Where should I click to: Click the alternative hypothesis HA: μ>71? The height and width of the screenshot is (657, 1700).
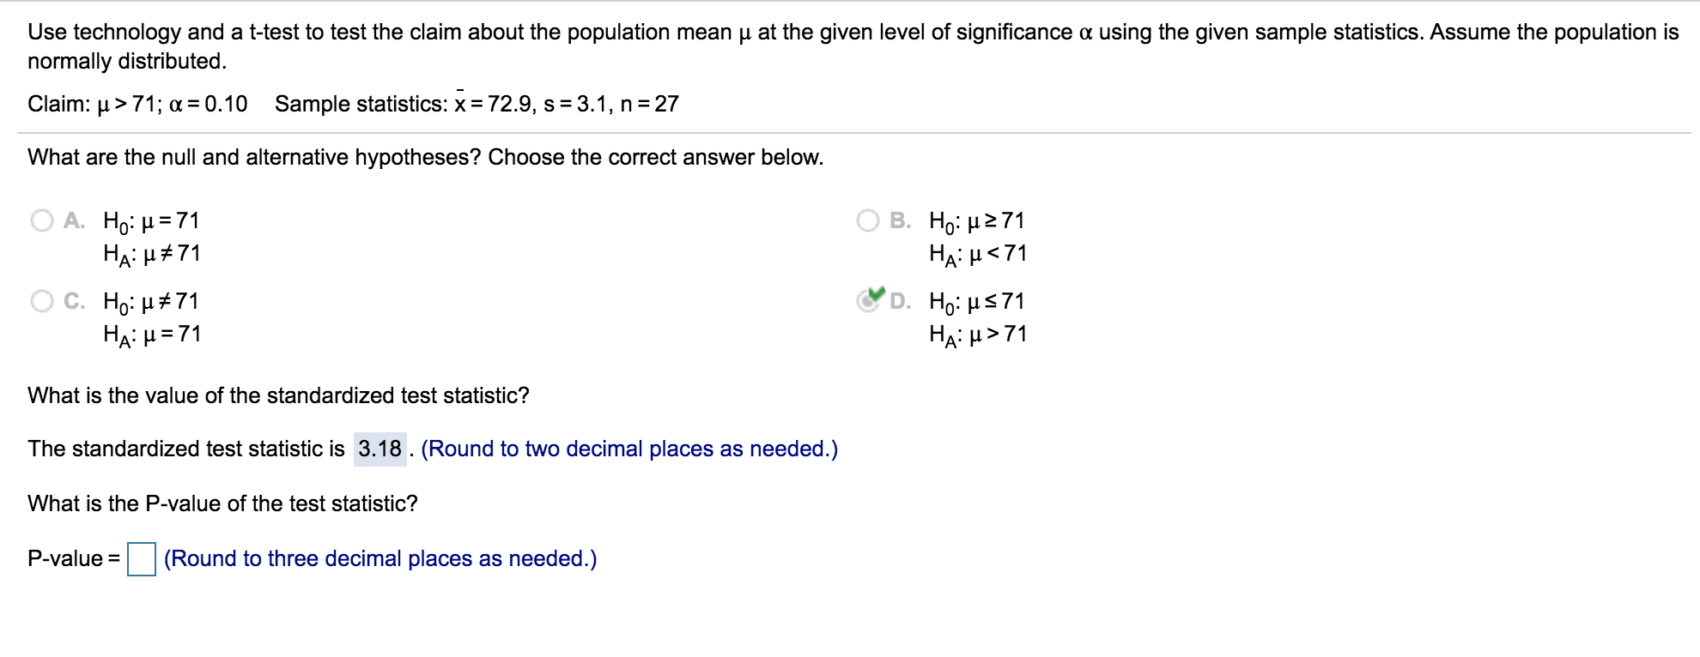(978, 335)
